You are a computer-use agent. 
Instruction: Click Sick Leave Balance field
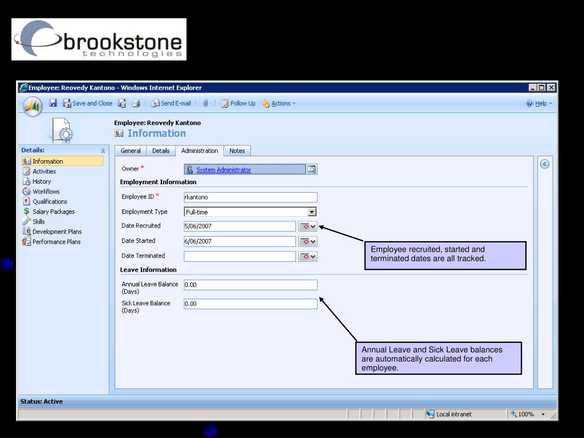tap(250, 303)
